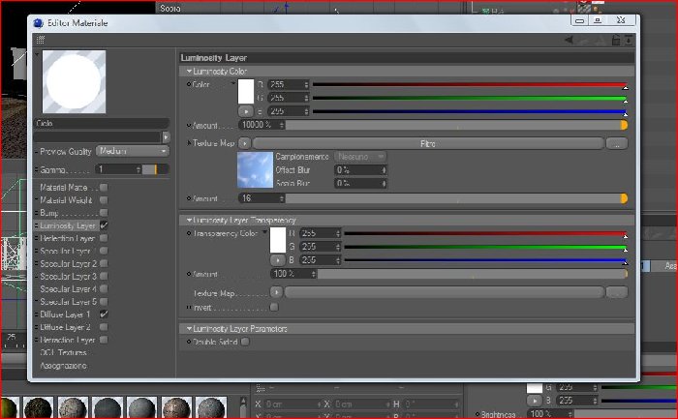Click the browse button for Transparency Texture Map
The height and width of the screenshot is (419, 678).
click(617, 292)
